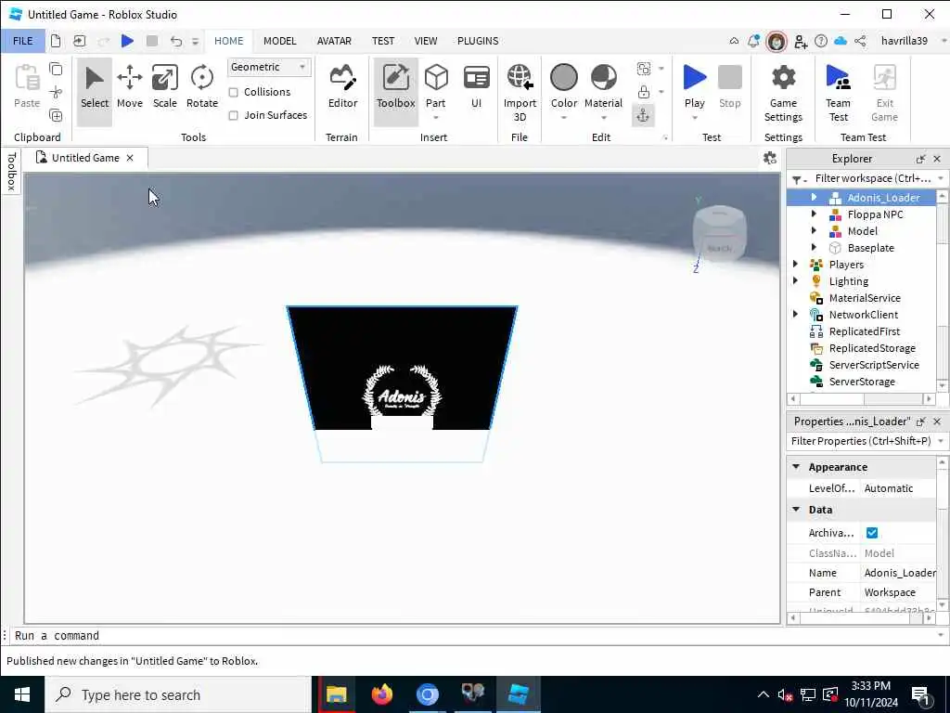Switch to the VIEW tab

tap(426, 41)
